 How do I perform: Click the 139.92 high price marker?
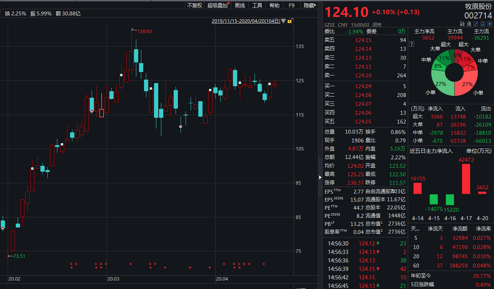coord(144,31)
